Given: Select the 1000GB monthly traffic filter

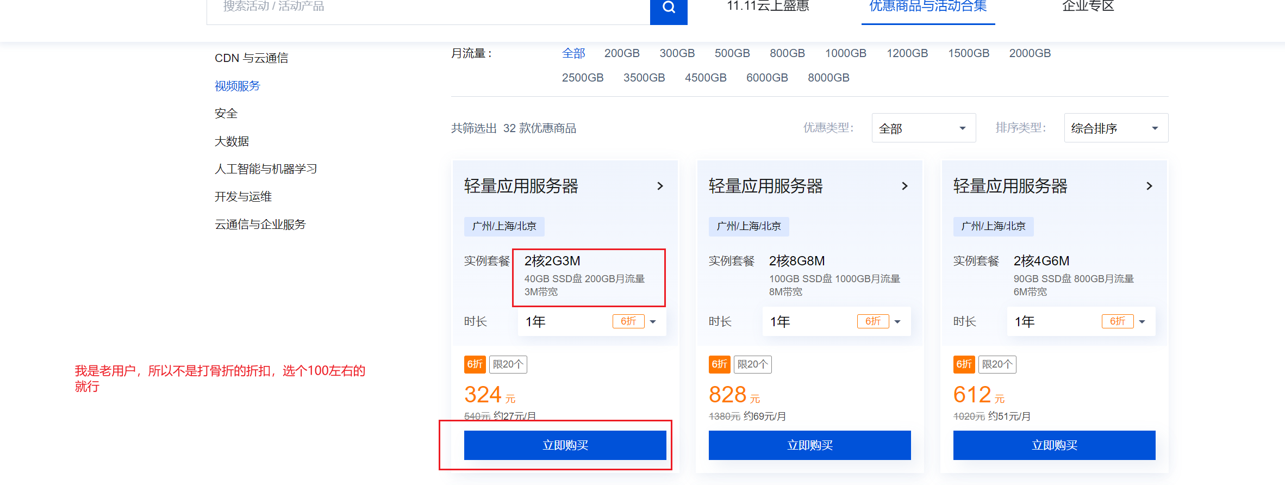Looking at the screenshot, I should (x=845, y=53).
